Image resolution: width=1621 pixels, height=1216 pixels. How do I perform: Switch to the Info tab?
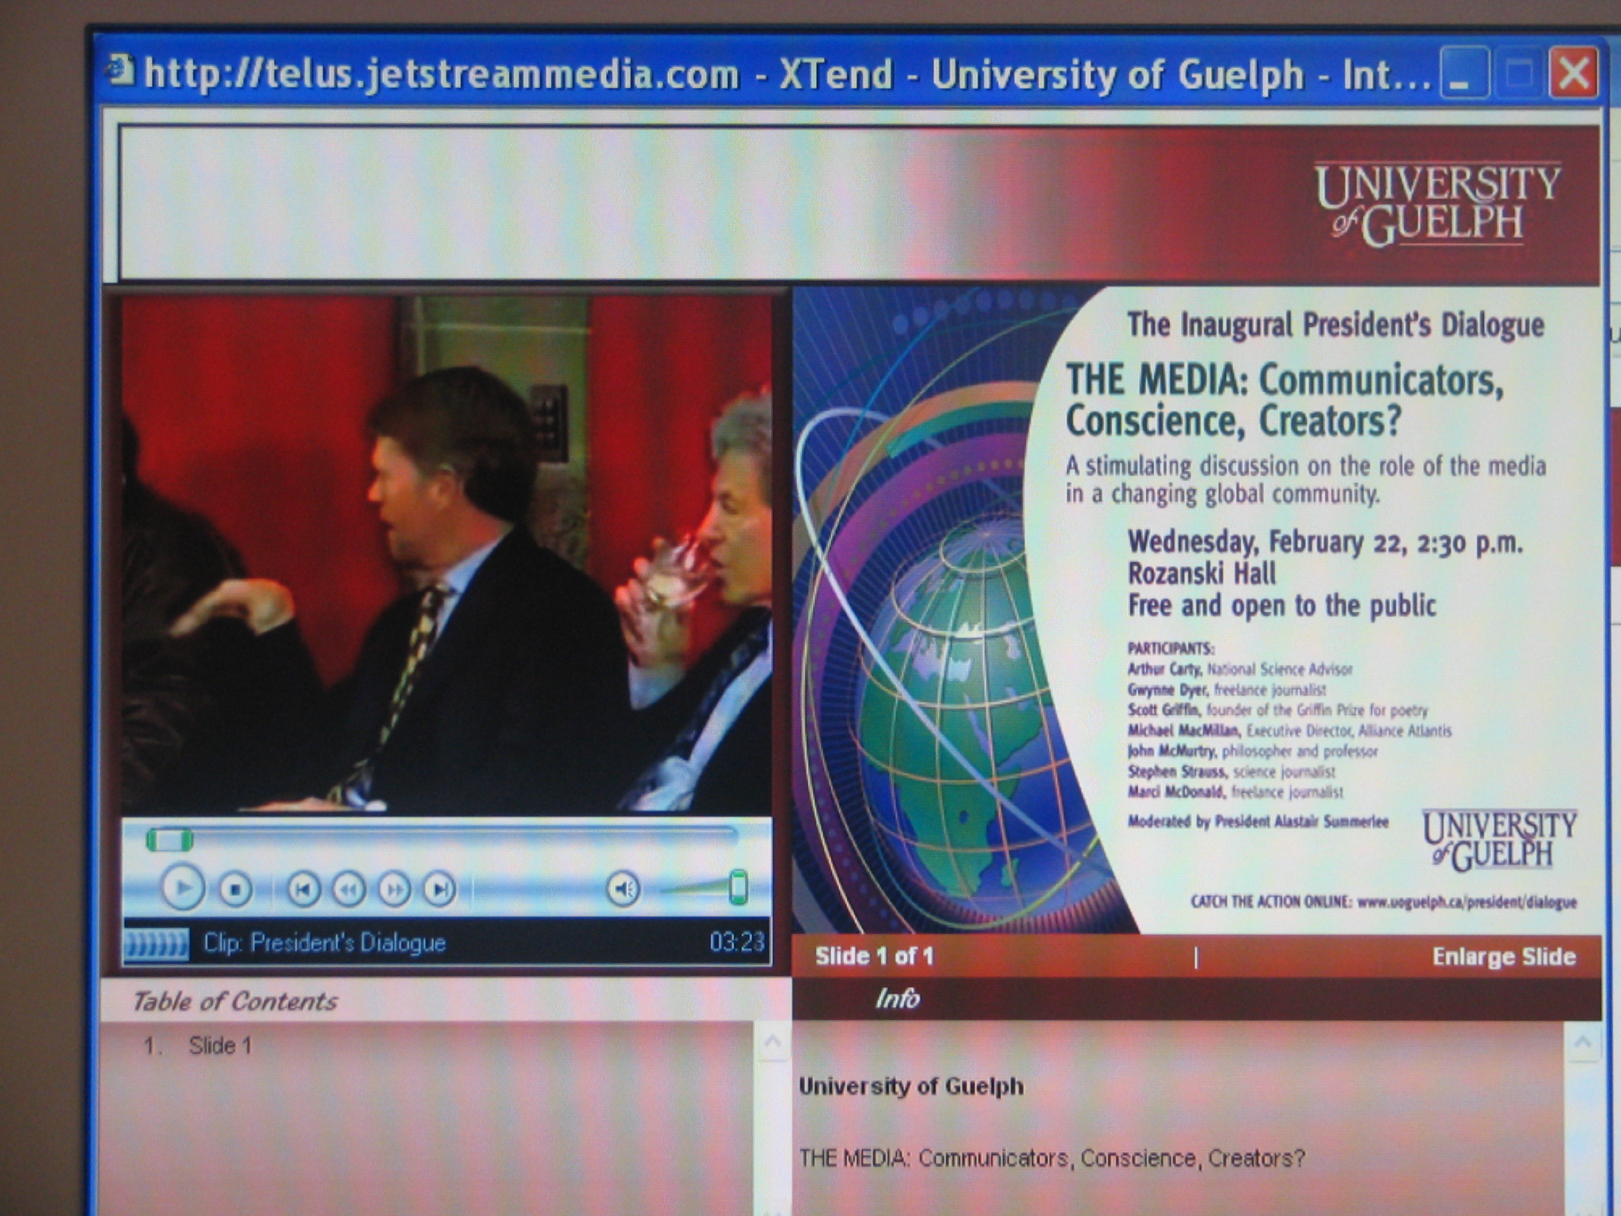point(897,998)
